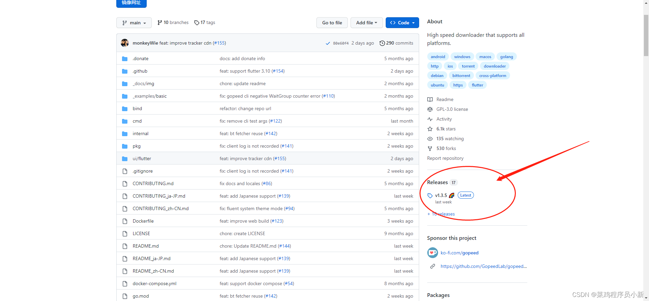Open pull request #155 in the commit header
This screenshot has width=649, height=301.
pos(219,43)
